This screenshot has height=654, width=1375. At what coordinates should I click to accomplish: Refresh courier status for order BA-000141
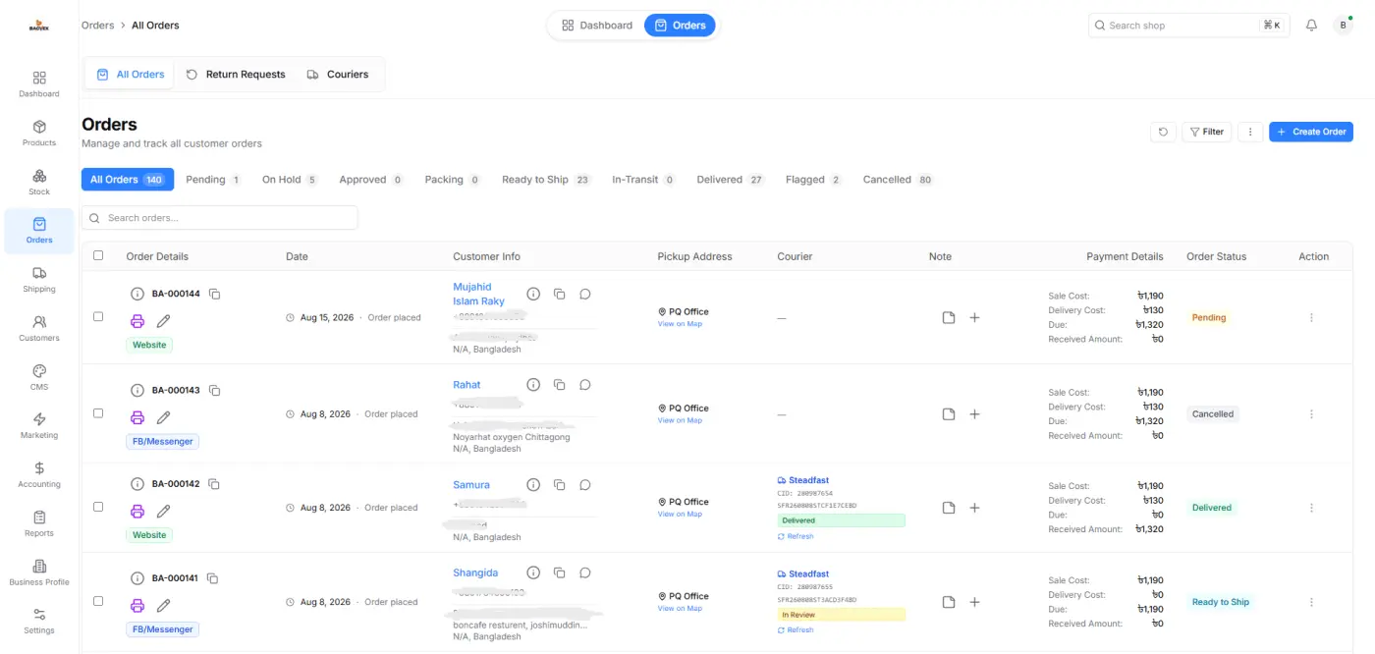796,629
